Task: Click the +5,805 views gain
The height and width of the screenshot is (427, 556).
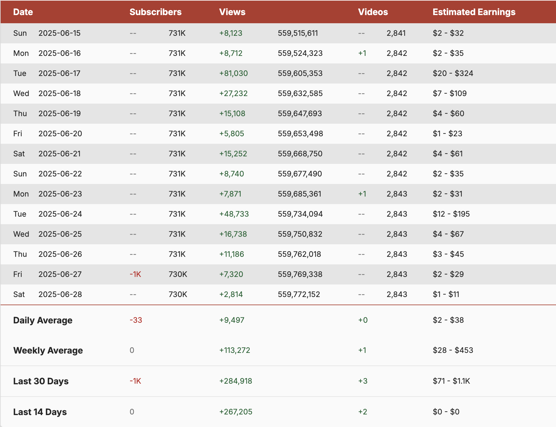Action: 232,134
